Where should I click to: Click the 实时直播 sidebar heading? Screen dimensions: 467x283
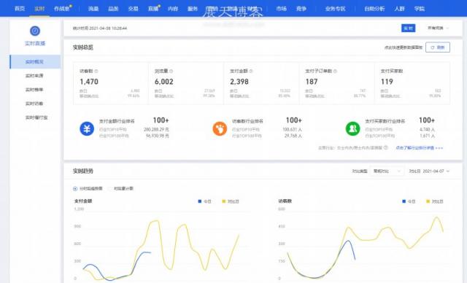pos(35,44)
